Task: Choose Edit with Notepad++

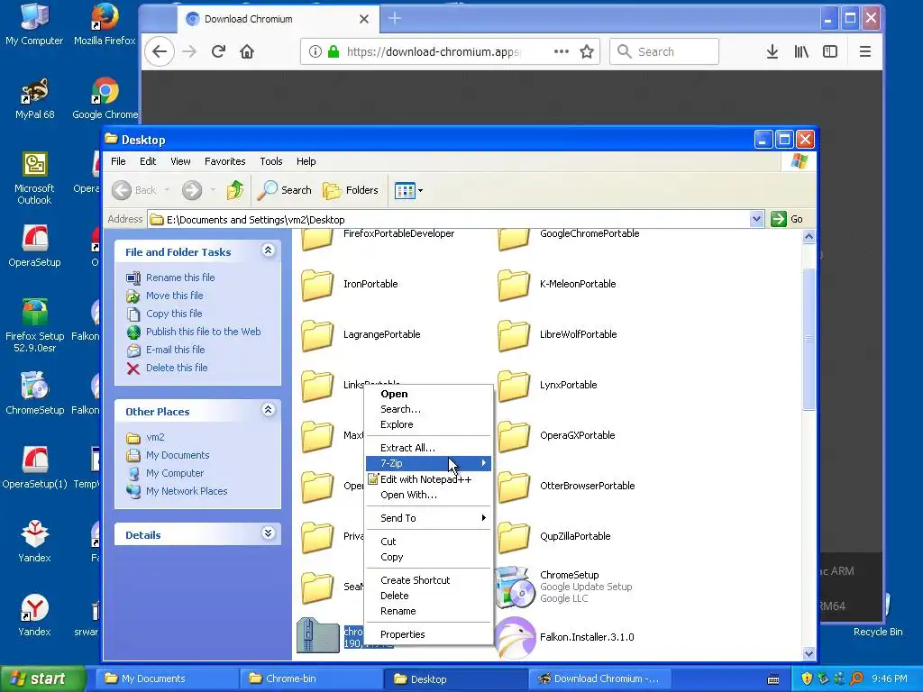Action: (x=428, y=479)
